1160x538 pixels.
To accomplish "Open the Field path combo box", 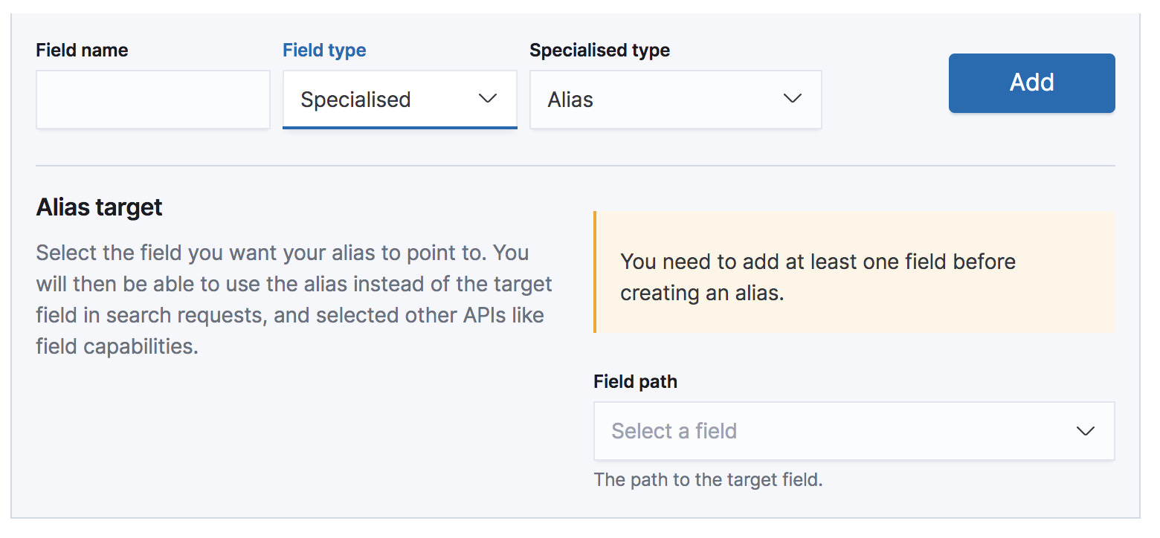I will click(x=854, y=431).
